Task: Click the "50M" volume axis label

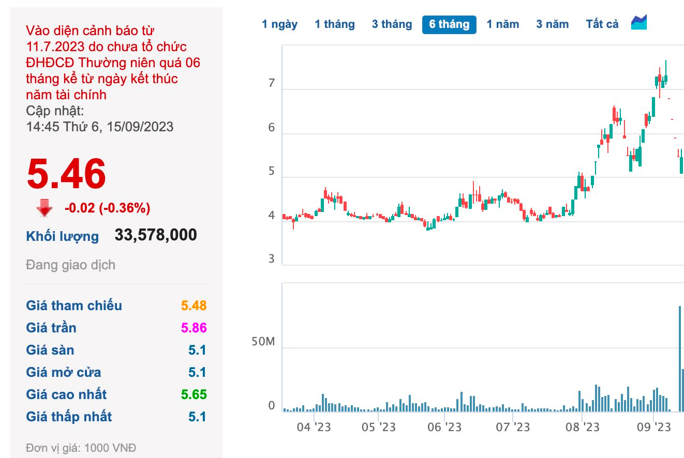Action: point(264,342)
